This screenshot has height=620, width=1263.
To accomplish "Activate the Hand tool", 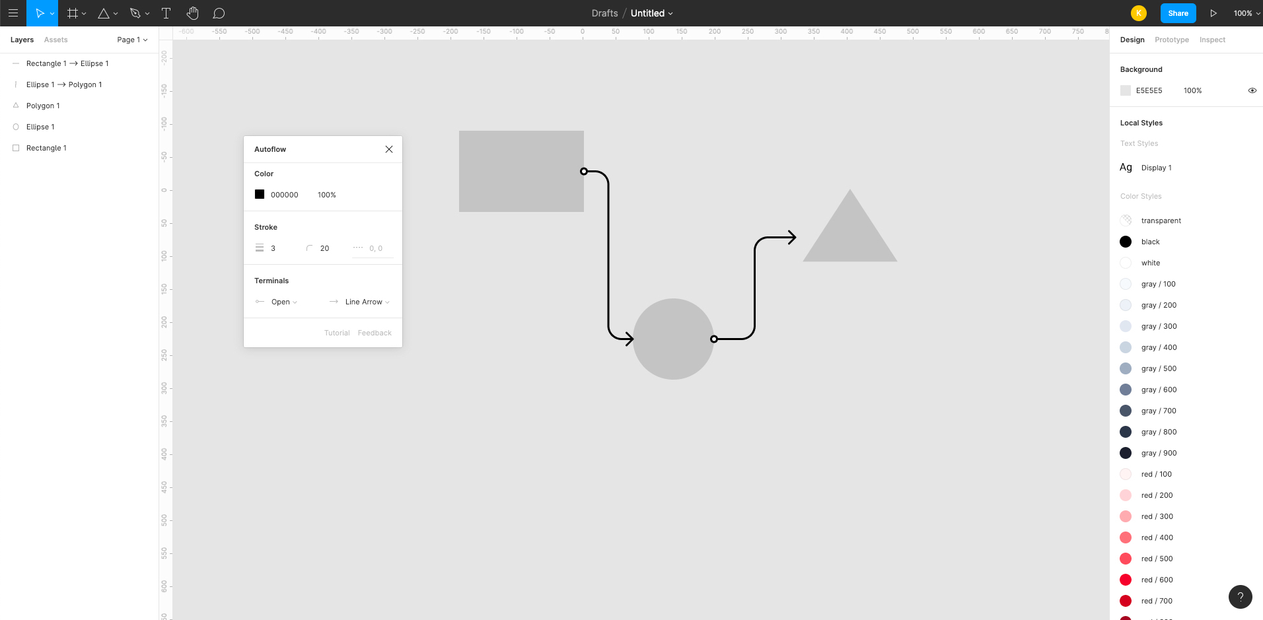I will [192, 13].
